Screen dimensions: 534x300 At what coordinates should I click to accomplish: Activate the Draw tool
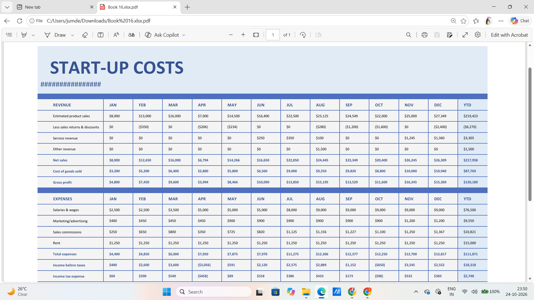tap(55, 35)
